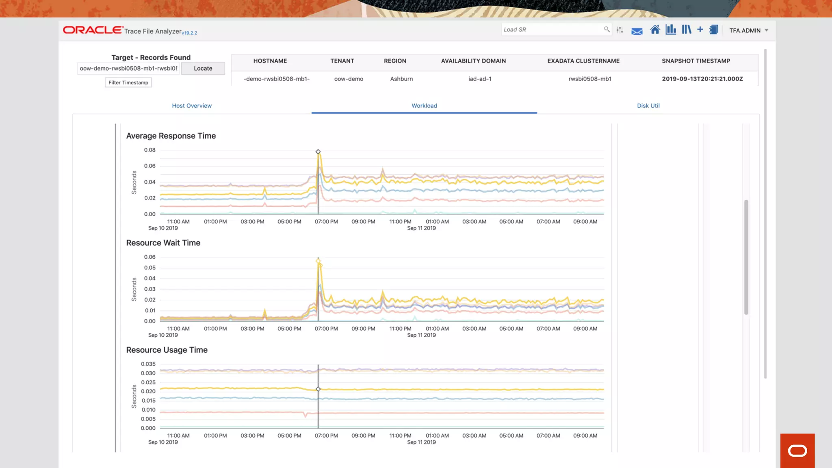Select the Workload tab
The height and width of the screenshot is (468, 832).
point(424,106)
